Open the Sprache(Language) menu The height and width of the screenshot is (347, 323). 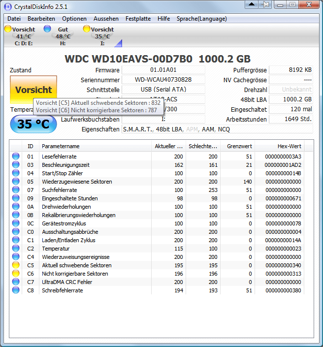pyautogui.click(x=202, y=19)
